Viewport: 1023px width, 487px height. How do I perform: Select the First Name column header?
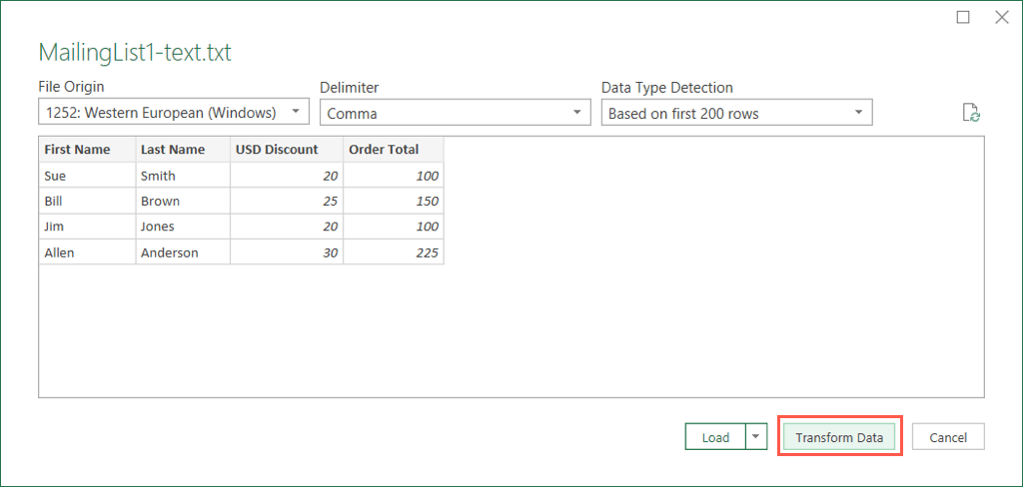pyautogui.click(x=87, y=150)
